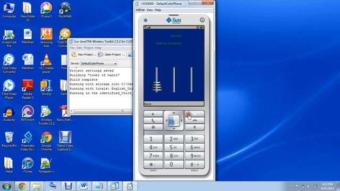Click the power button on the phone top
This screenshot has width=340, height=191.
202,20
